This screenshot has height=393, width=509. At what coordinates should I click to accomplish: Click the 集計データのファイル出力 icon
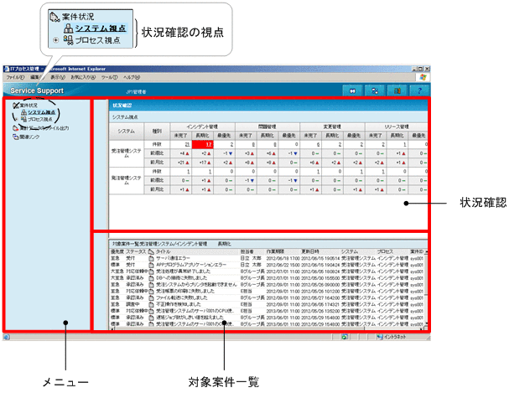pyautogui.click(x=15, y=128)
